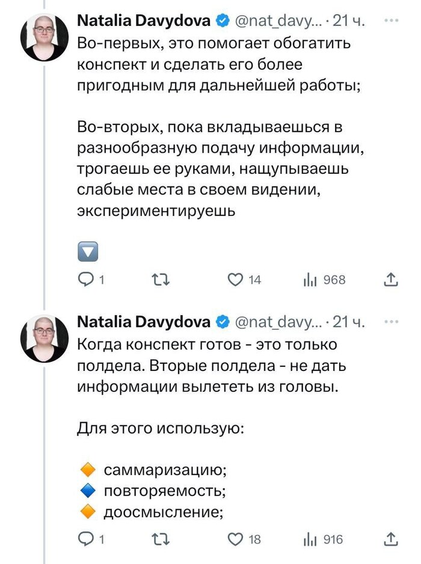Reply to the second tweet about саммаризацию
The image size is (421, 564).
pyautogui.click(x=87, y=539)
